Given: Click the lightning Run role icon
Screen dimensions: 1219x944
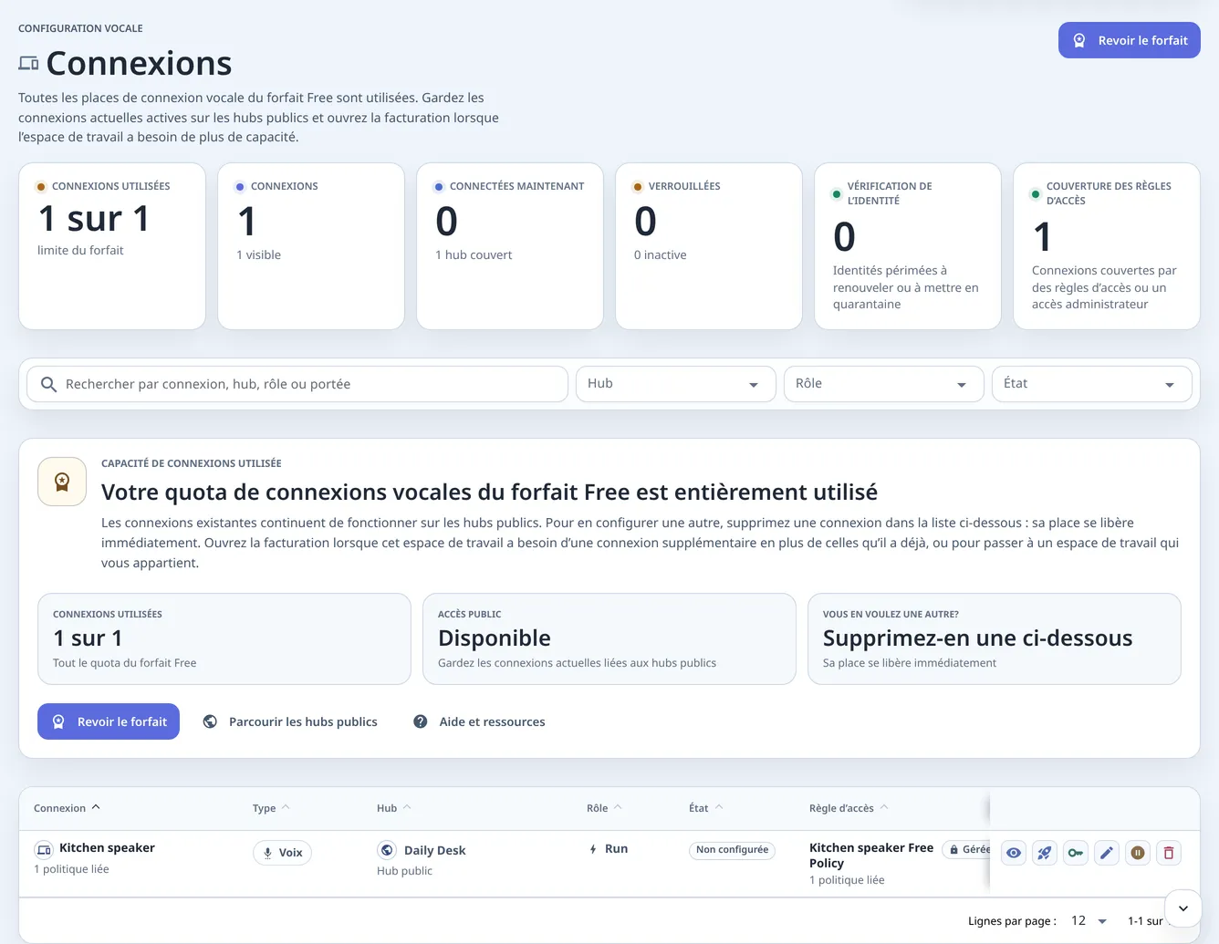Looking at the screenshot, I should (593, 849).
